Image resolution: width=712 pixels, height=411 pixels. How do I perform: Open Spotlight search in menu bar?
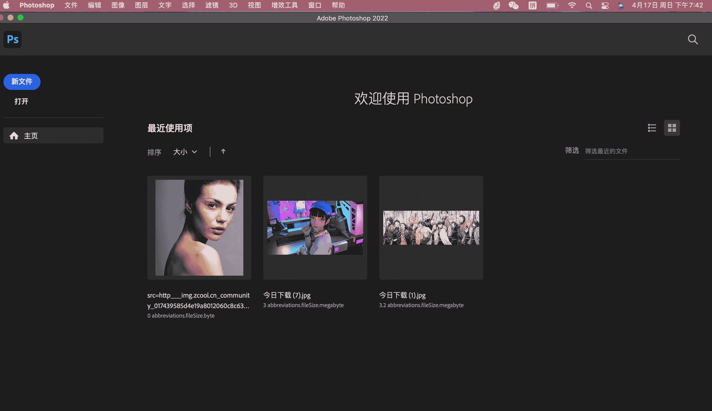(x=589, y=5)
